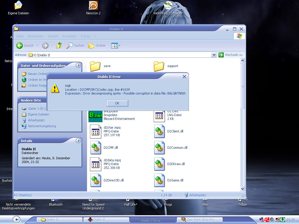299x224 pixels.
Task: Open Arbeitsplatz in Andere Orte
Action: (x=33, y=120)
